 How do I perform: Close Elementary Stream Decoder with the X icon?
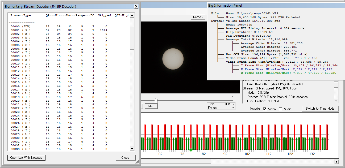(x=136, y=6)
